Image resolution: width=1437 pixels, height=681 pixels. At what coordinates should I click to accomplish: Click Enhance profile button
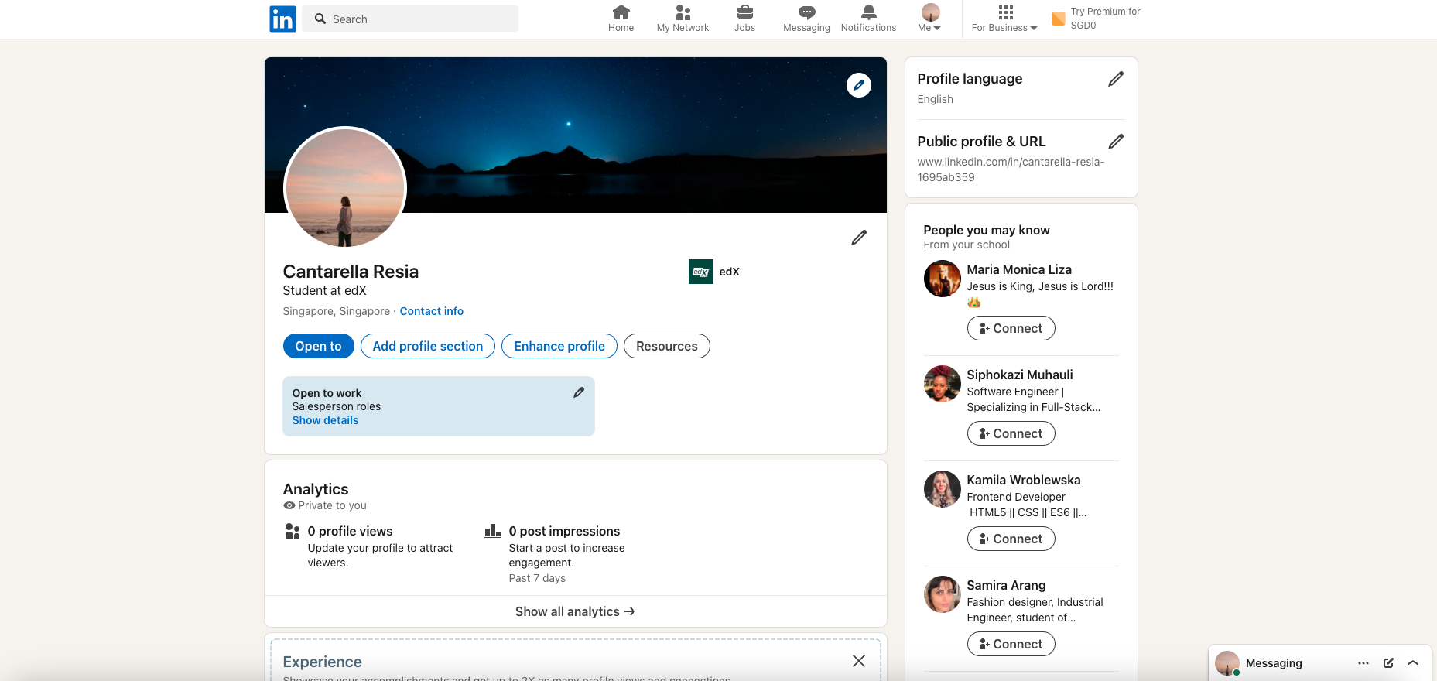tap(559, 346)
